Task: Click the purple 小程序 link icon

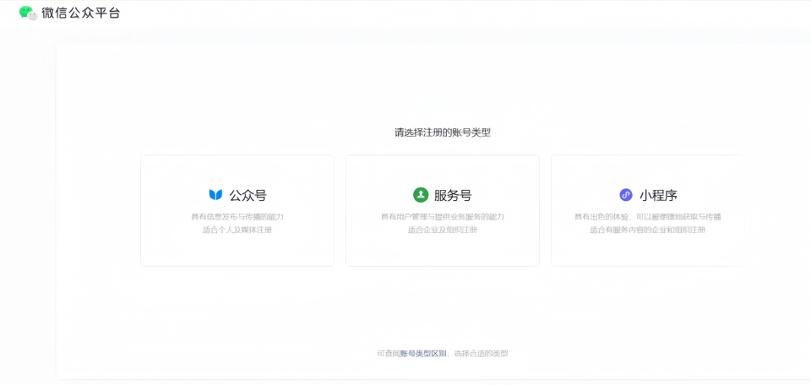Action: [x=626, y=195]
